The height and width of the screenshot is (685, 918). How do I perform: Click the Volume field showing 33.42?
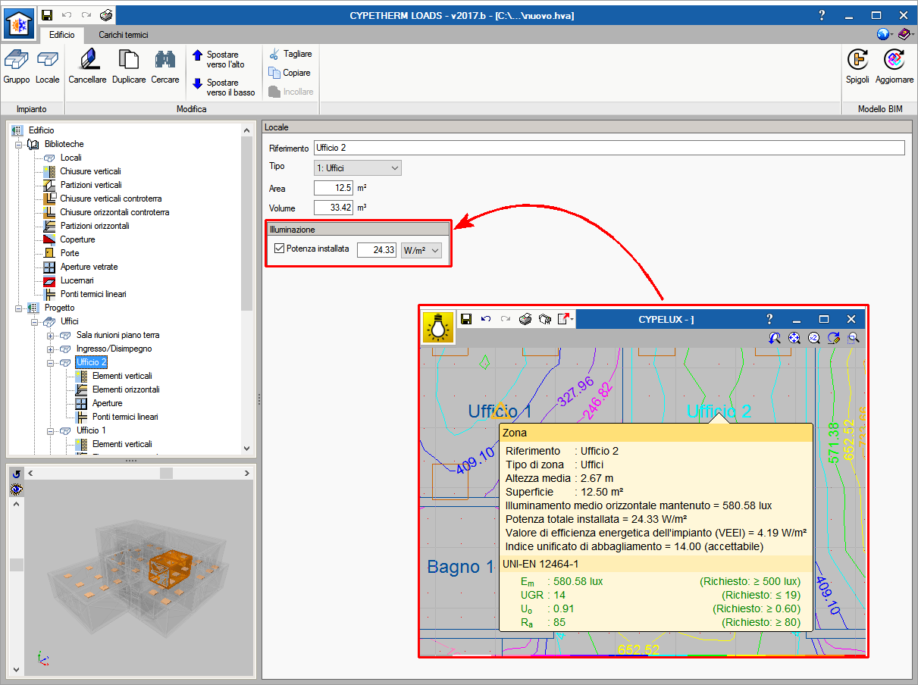coord(334,208)
